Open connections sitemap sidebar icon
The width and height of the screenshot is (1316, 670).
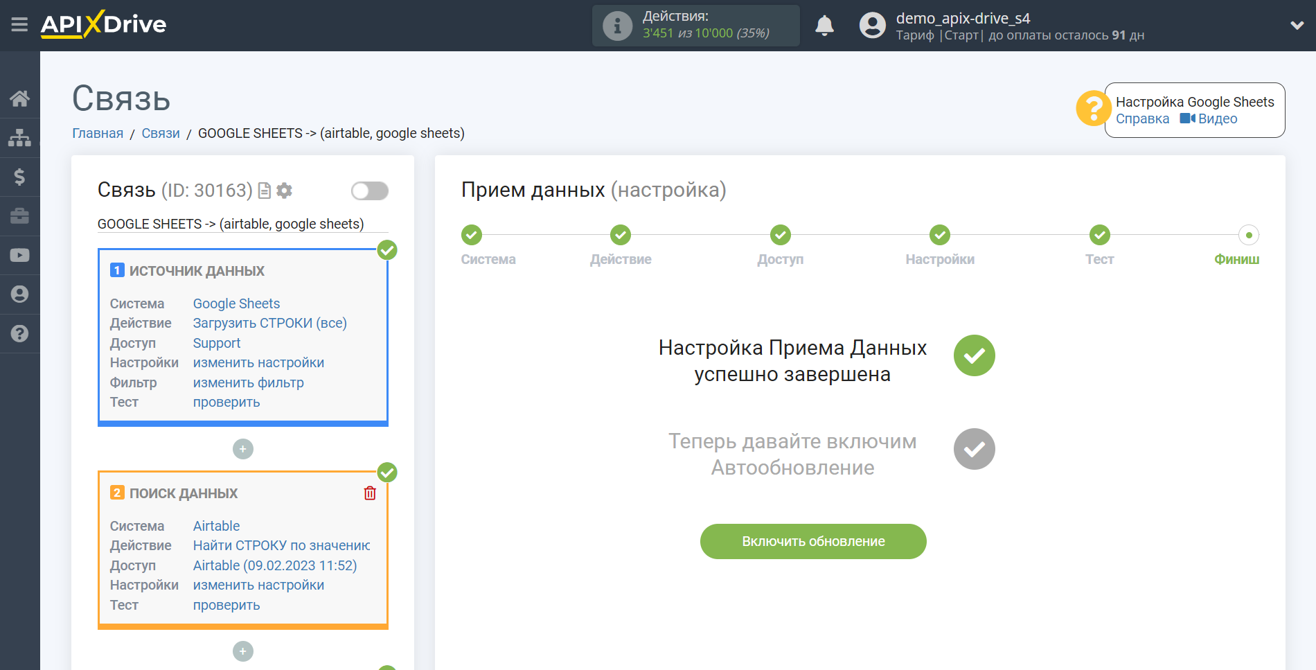(x=19, y=138)
